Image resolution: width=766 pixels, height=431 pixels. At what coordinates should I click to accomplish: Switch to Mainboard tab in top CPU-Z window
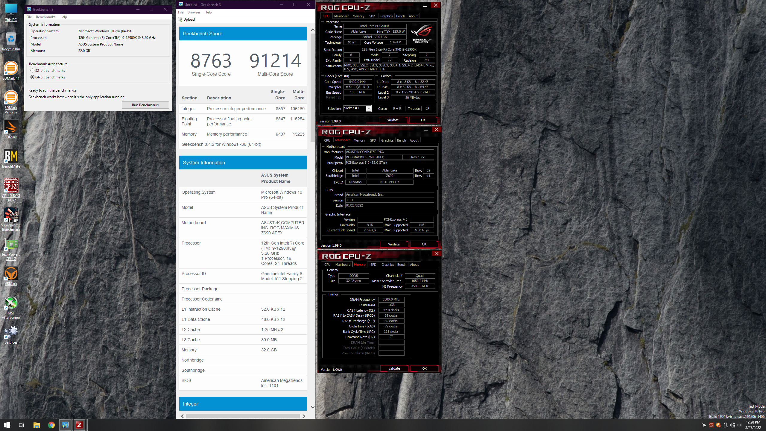341,16
